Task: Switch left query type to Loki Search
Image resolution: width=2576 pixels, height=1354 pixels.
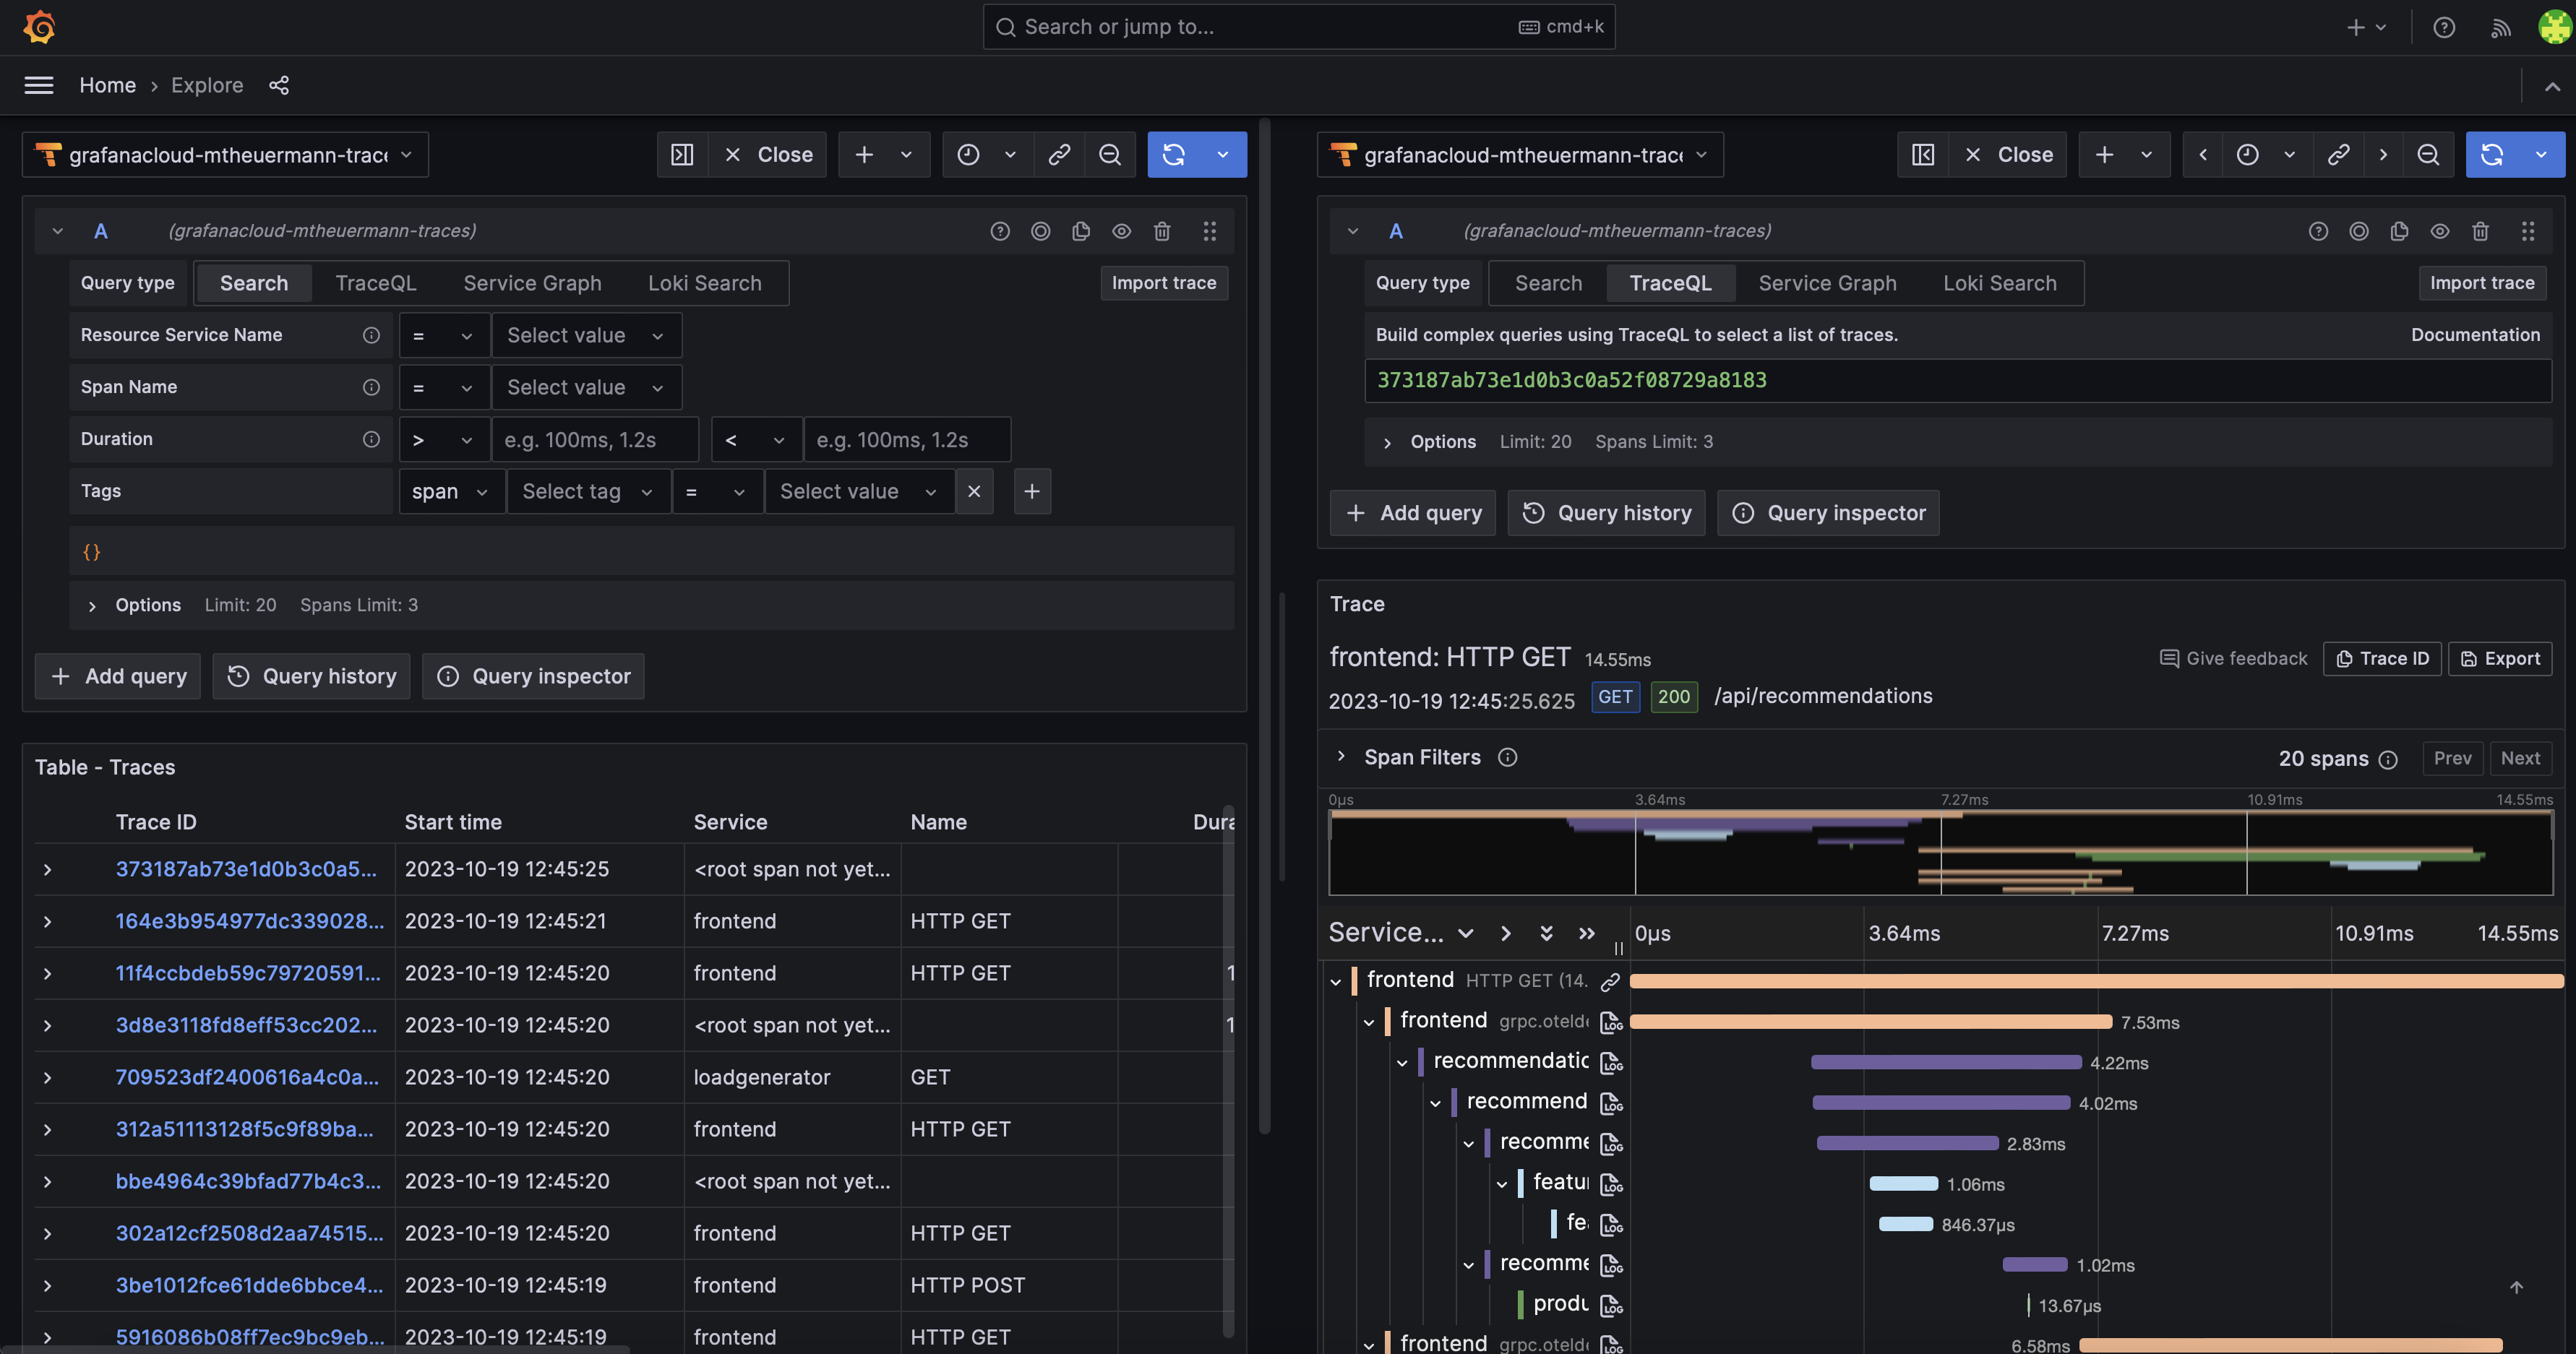Action: click(704, 283)
